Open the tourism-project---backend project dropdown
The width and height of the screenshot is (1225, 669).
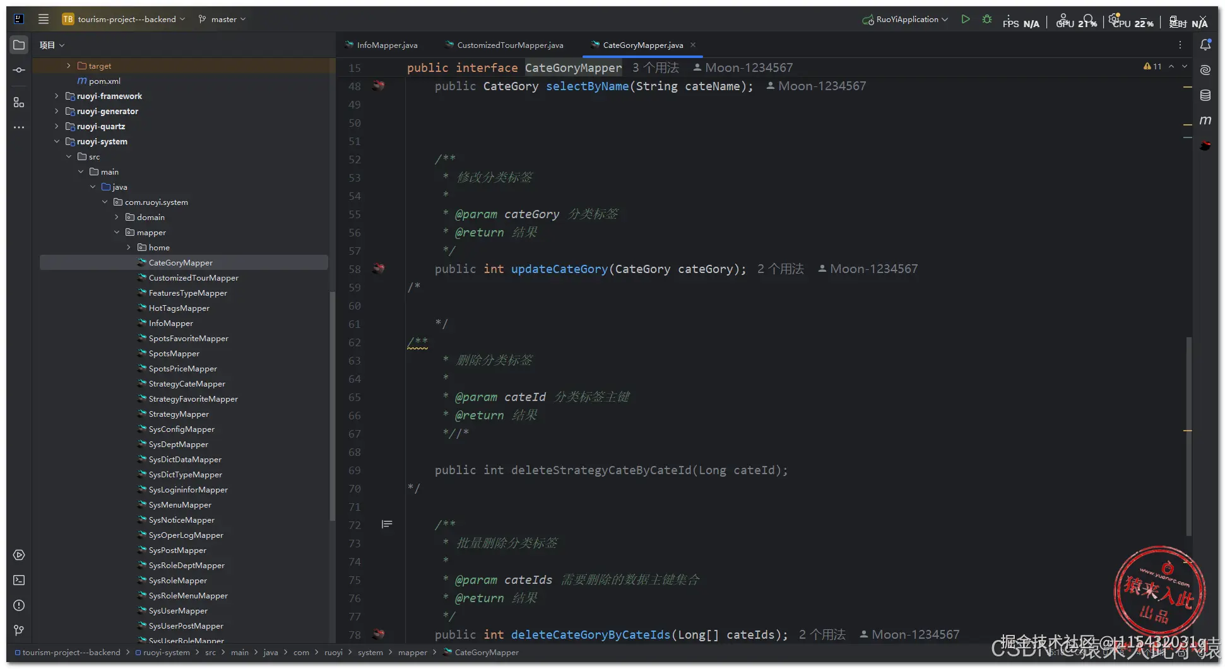pyautogui.click(x=124, y=19)
